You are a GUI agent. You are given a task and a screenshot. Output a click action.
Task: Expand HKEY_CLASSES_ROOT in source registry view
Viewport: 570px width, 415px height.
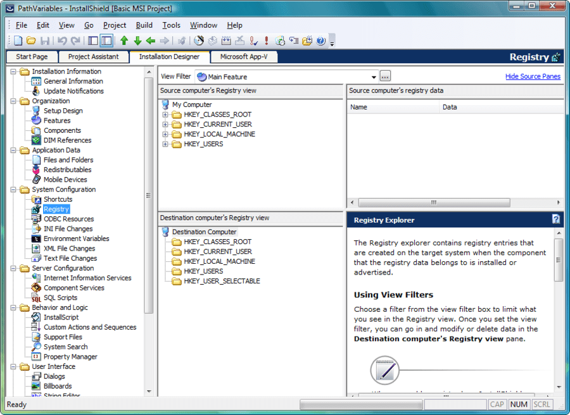coord(165,115)
